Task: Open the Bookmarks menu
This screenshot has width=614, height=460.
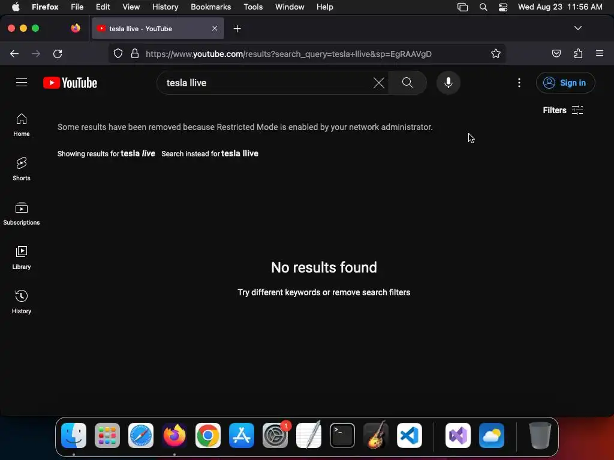Action: coord(210,7)
